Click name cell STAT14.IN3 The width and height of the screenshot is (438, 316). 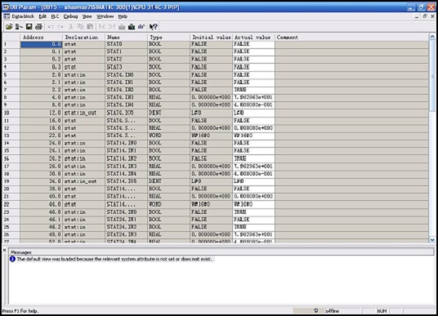(x=127, y=166)
